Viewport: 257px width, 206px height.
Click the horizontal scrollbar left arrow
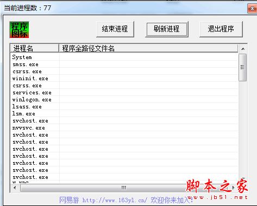15,188
